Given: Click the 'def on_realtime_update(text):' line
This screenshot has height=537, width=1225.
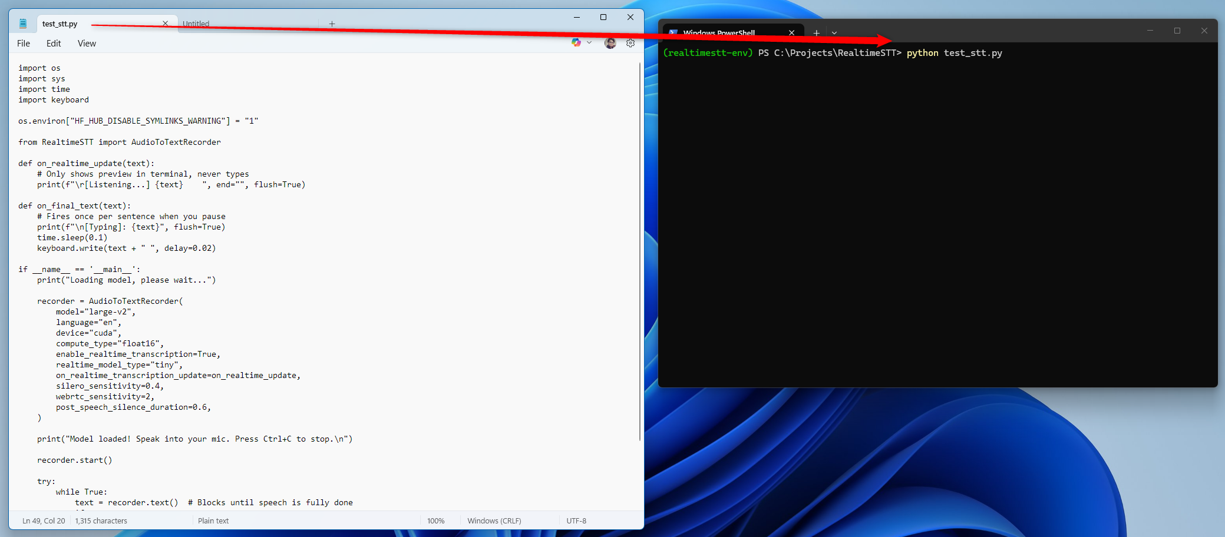Looking at the screenshot, I should (87, 164).
